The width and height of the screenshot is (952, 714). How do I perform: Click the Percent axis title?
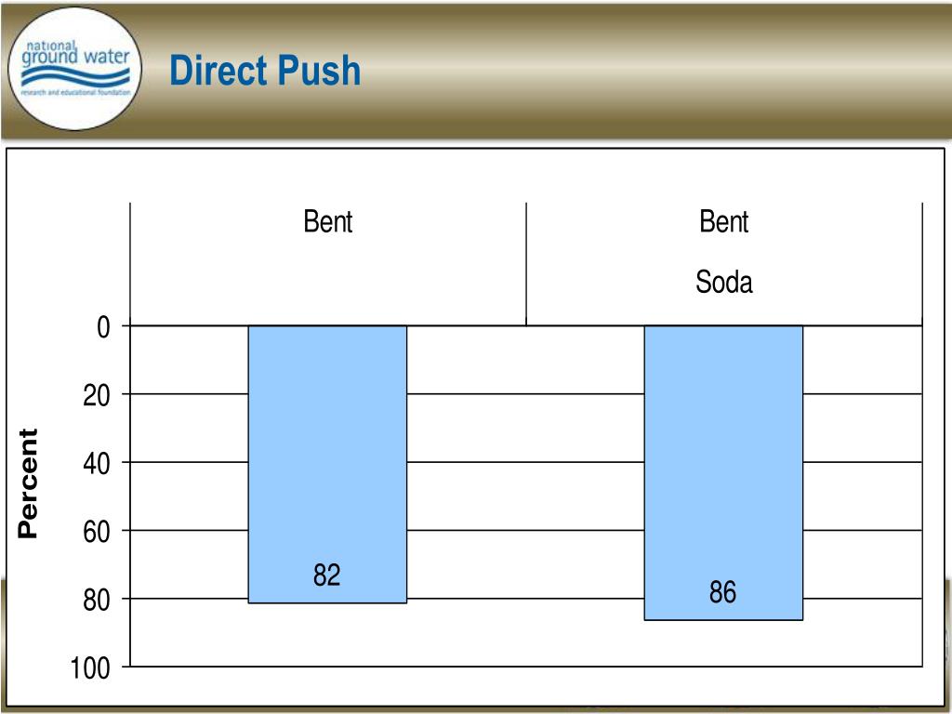coord(28,483)
